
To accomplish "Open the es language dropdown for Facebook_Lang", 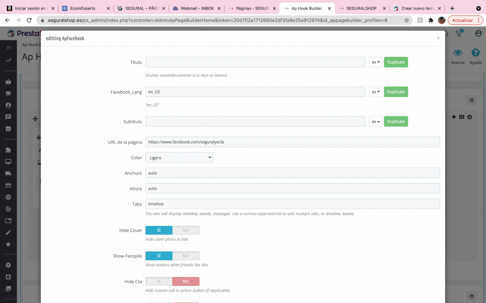I will (x=376, y=92).
